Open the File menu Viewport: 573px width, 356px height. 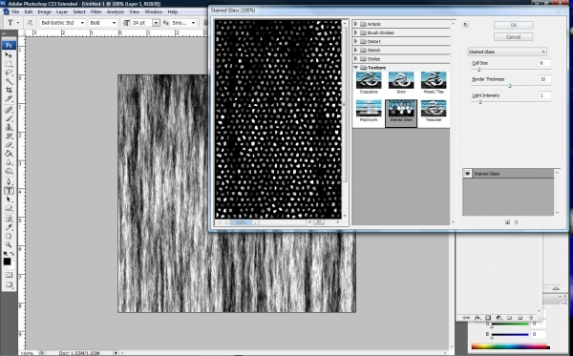[15, 11]
